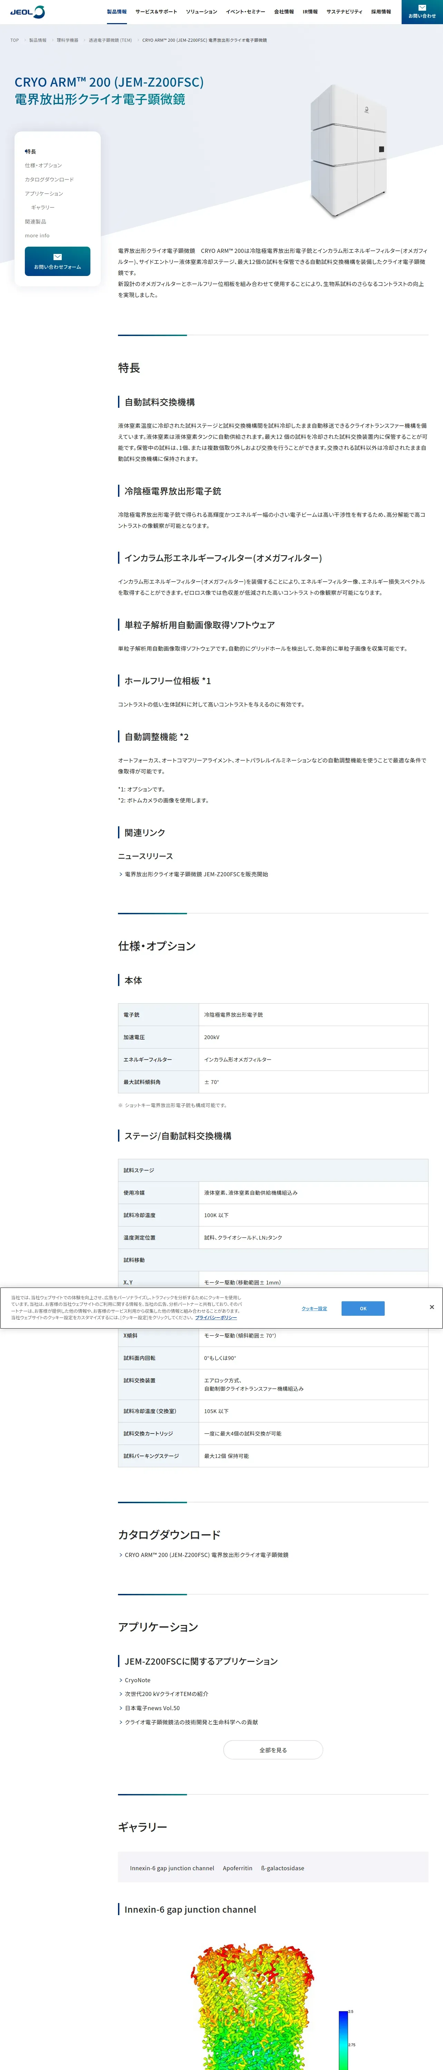Accept cookies with the OK button
Image resolution: width=443 pixels, height=2070 pixels.
click(363, 1309)
